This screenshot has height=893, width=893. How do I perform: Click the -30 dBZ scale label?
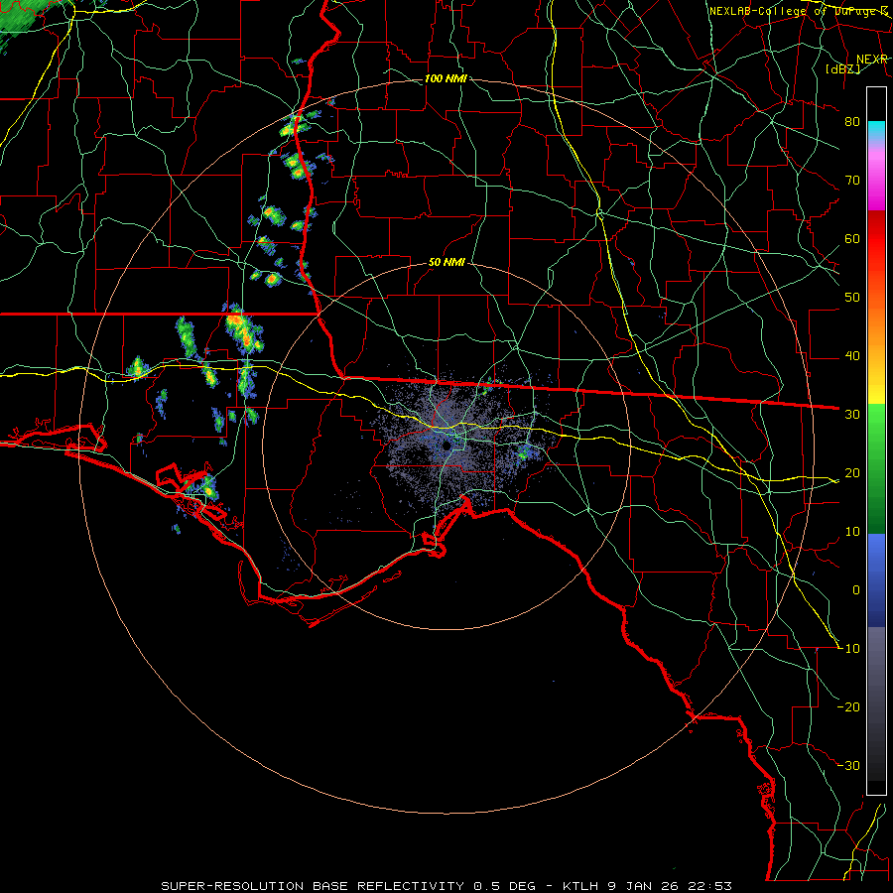(x=848, y=765)
